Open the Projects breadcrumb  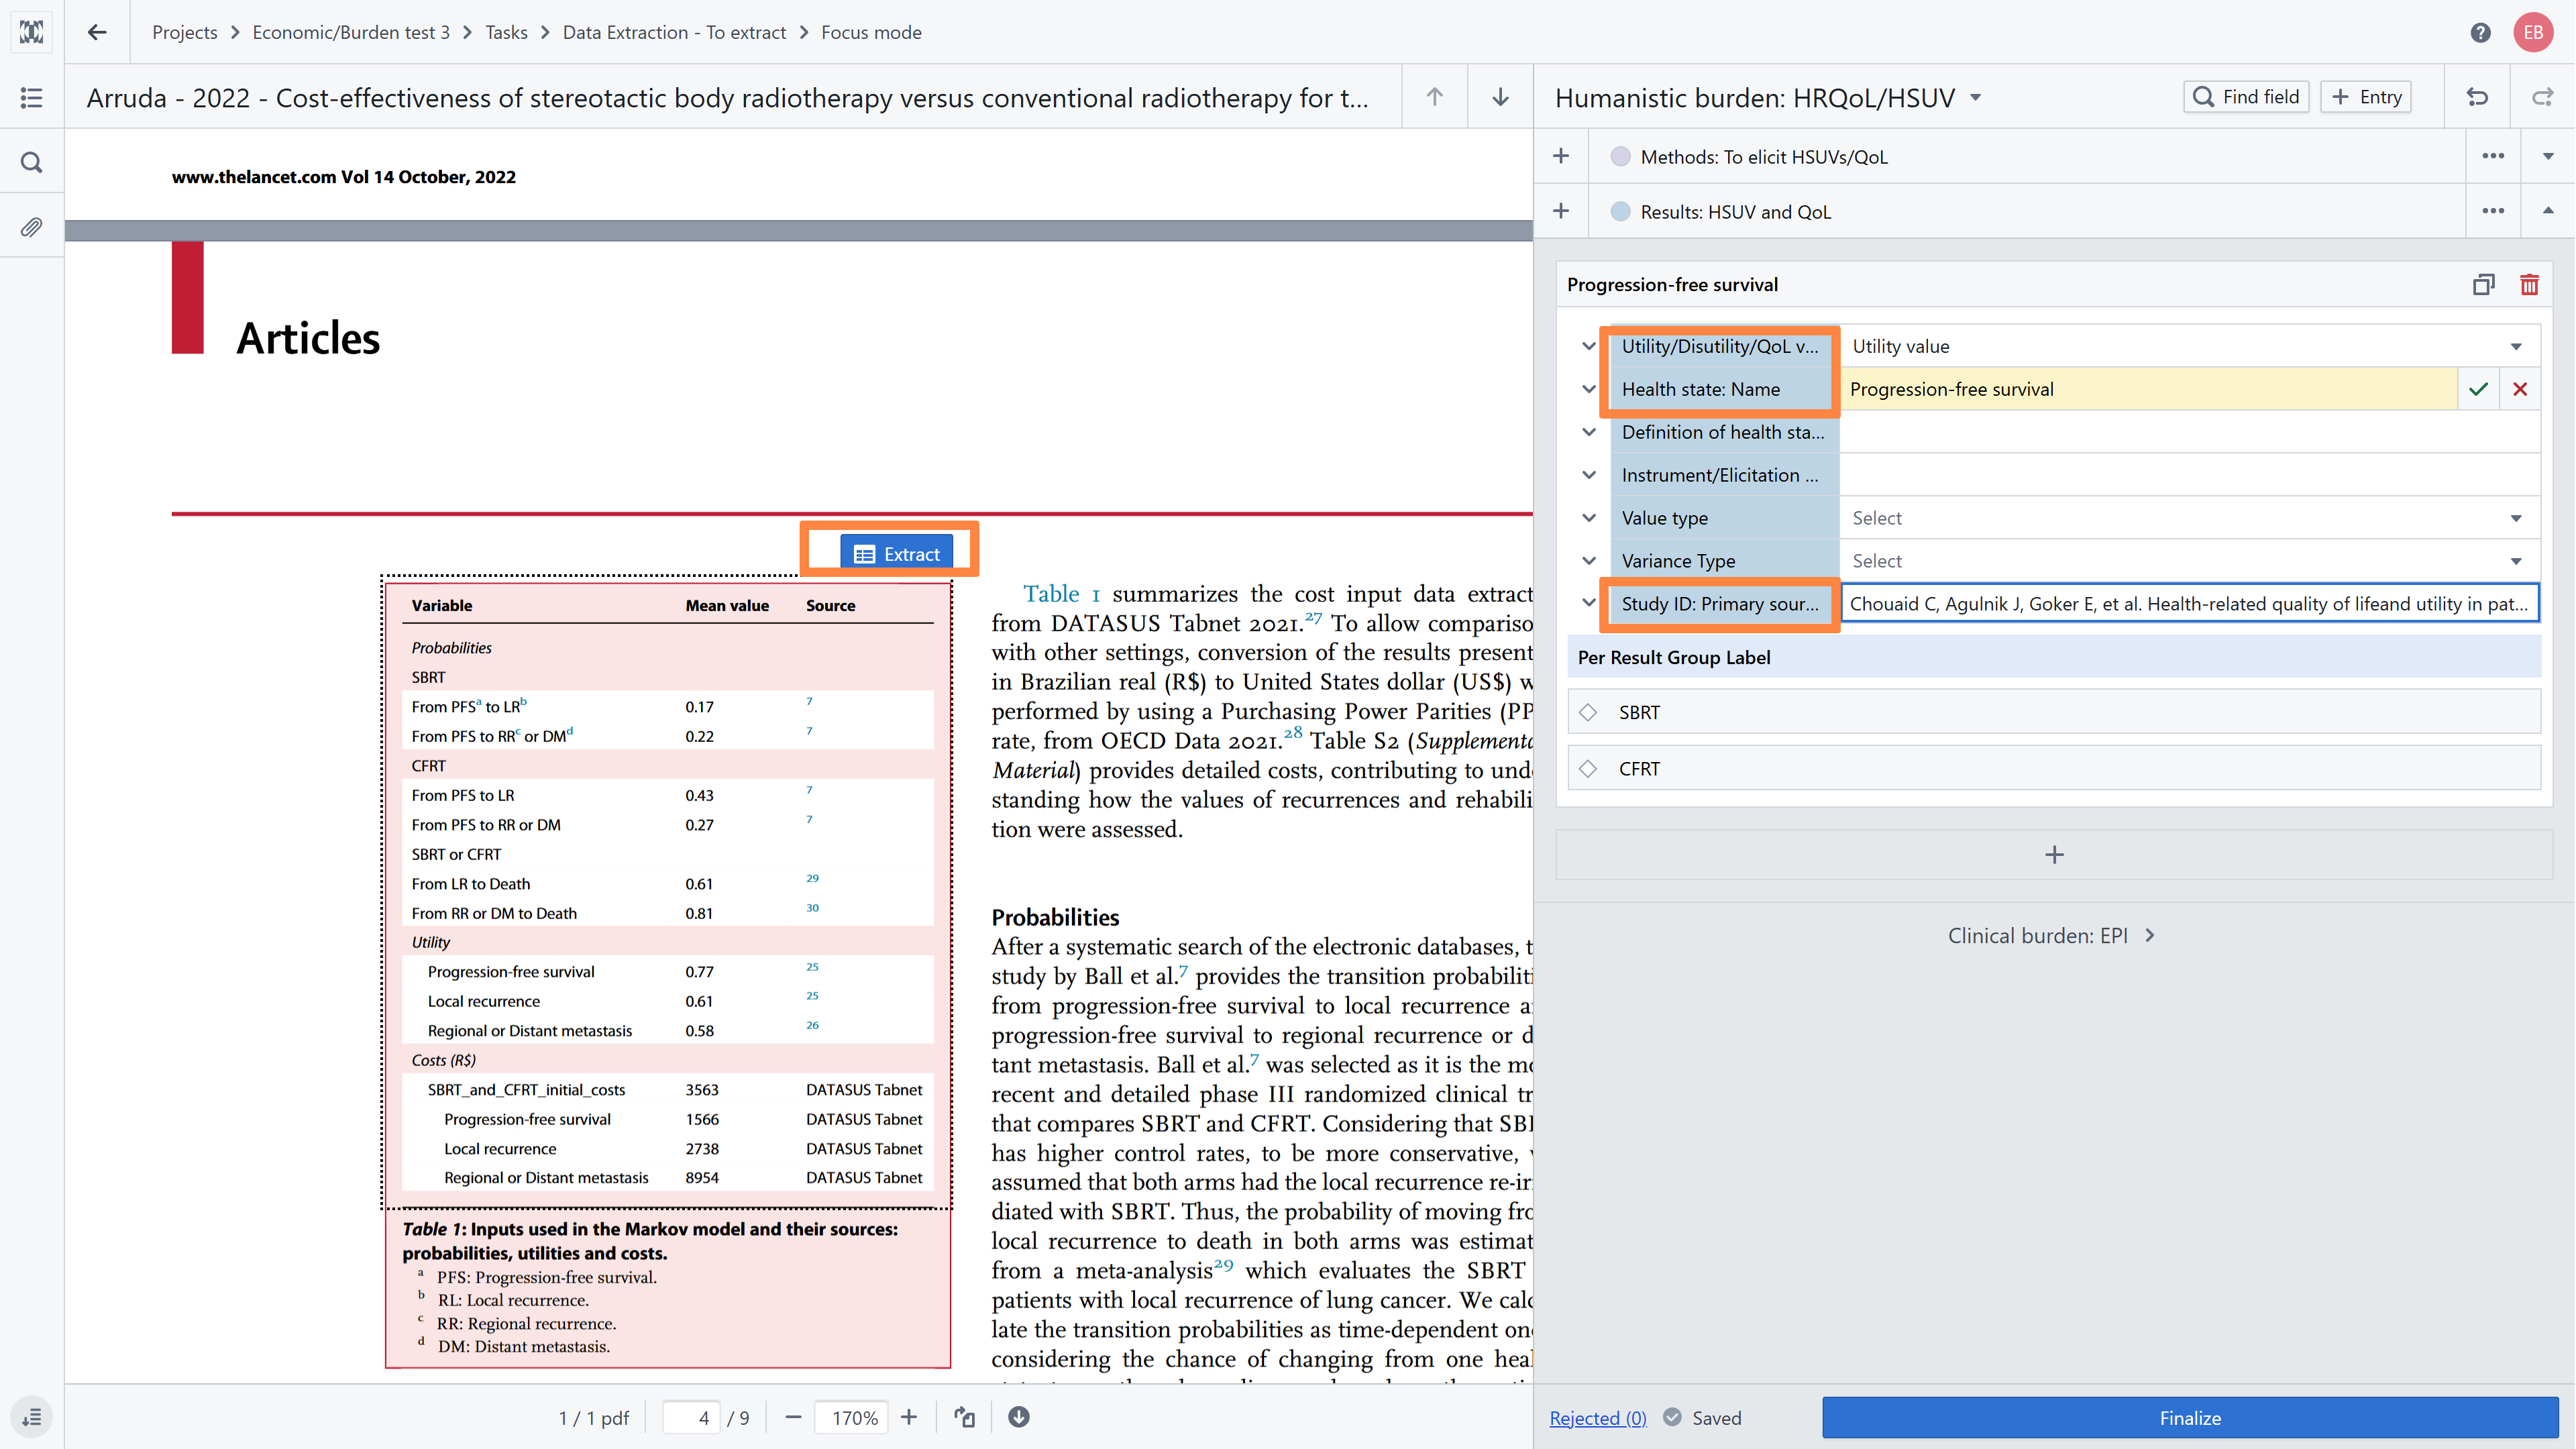pos(184,32)
